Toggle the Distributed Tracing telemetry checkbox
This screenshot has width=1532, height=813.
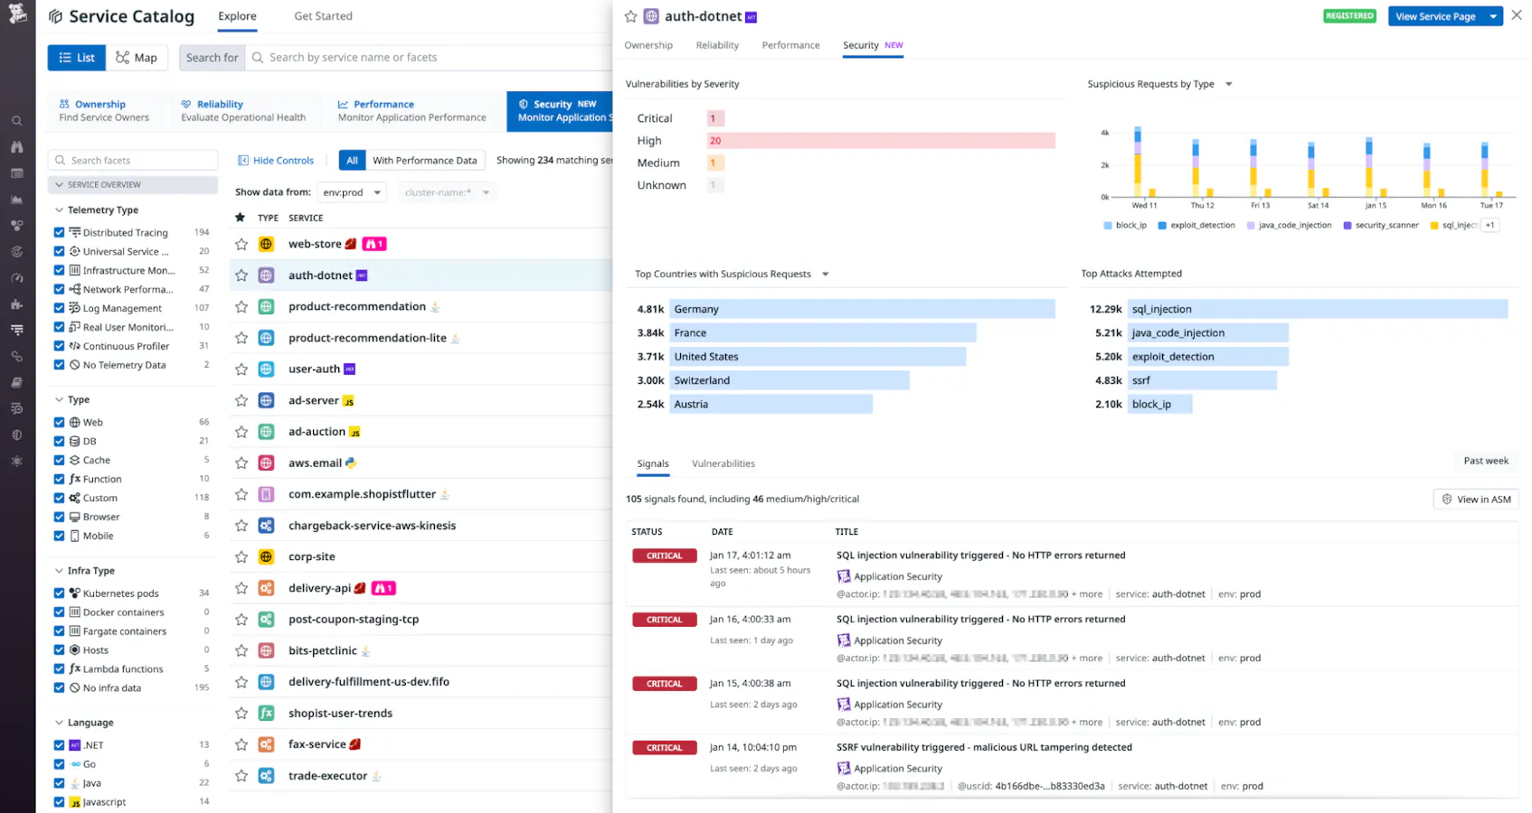[61, 232]
